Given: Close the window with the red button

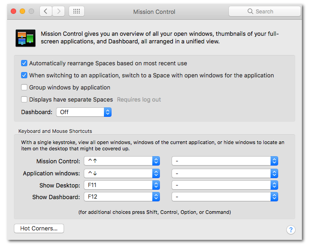Looking at the screenshot, I should tap(13, 11).
